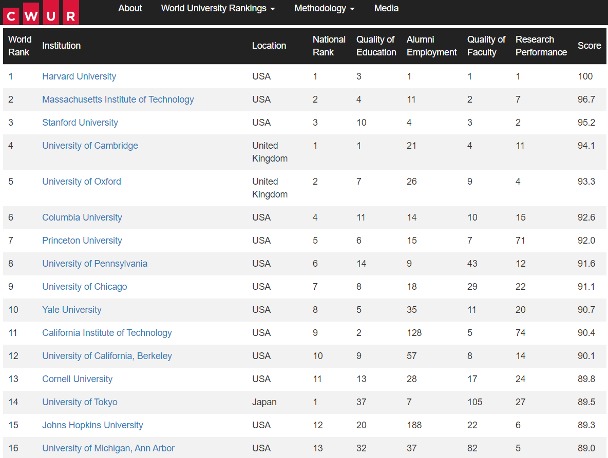
Task: Click United Kingdom in Cambridge row
Action: (270, 152)
